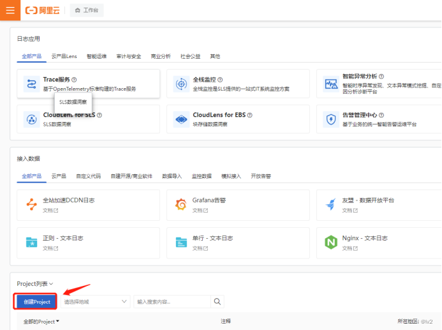
Task: Switch to the 云产品Lens tab
Action: [64, 56]
